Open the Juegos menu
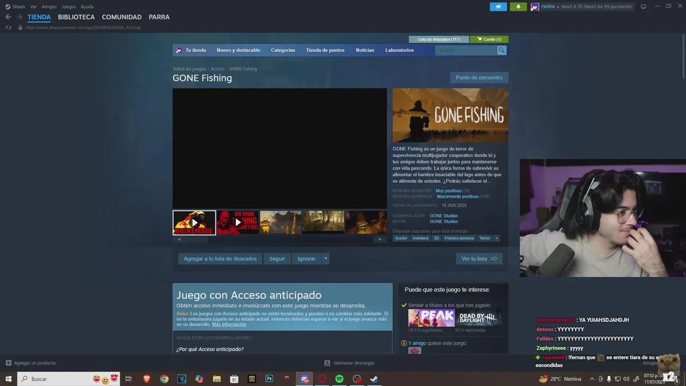686x386 pixels. (x=69, y=6)
